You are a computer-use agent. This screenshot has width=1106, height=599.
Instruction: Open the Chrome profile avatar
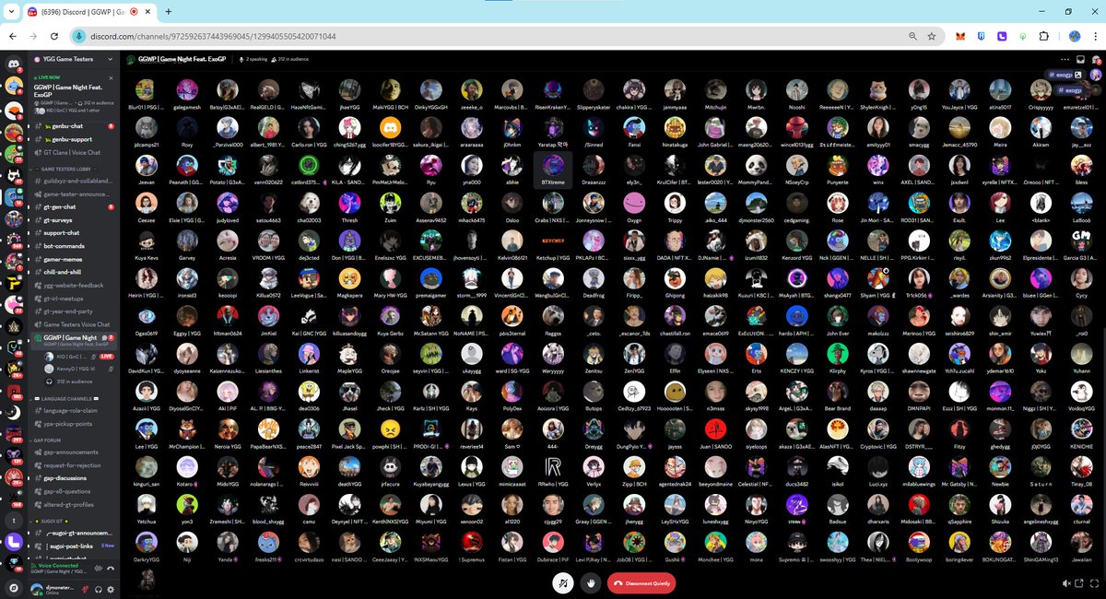click(1074, 37)
